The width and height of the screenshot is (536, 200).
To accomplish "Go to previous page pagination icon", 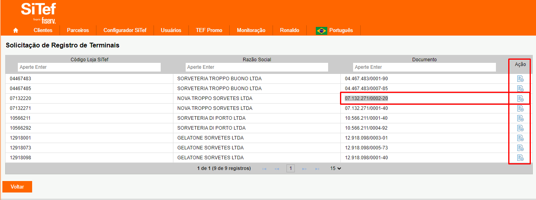I will point(277,169).
